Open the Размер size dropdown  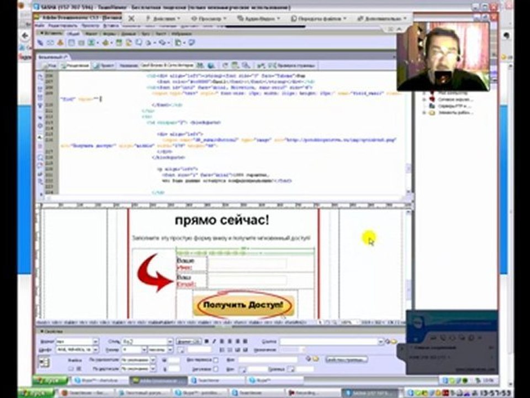(x=144, y=349)
